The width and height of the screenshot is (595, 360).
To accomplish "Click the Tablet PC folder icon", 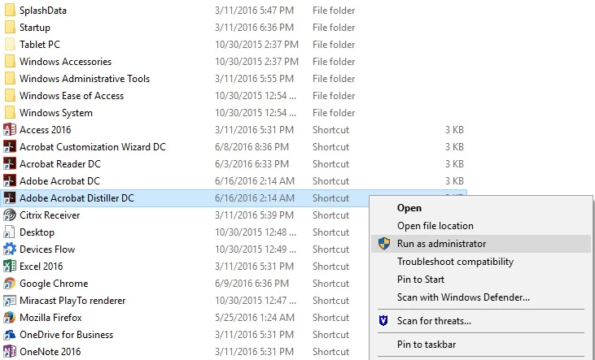I will click(10, 45).
